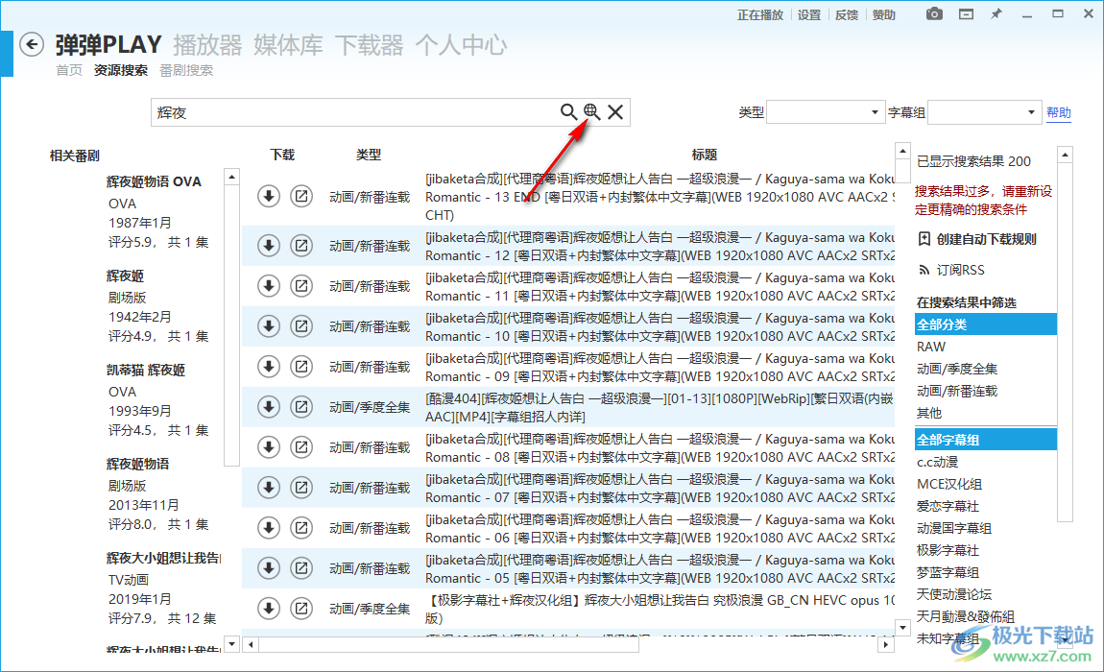Click 订阅RSS

(960, 270)
